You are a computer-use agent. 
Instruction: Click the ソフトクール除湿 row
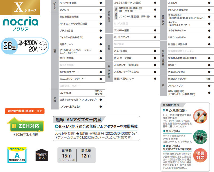(x=139, y=17)
